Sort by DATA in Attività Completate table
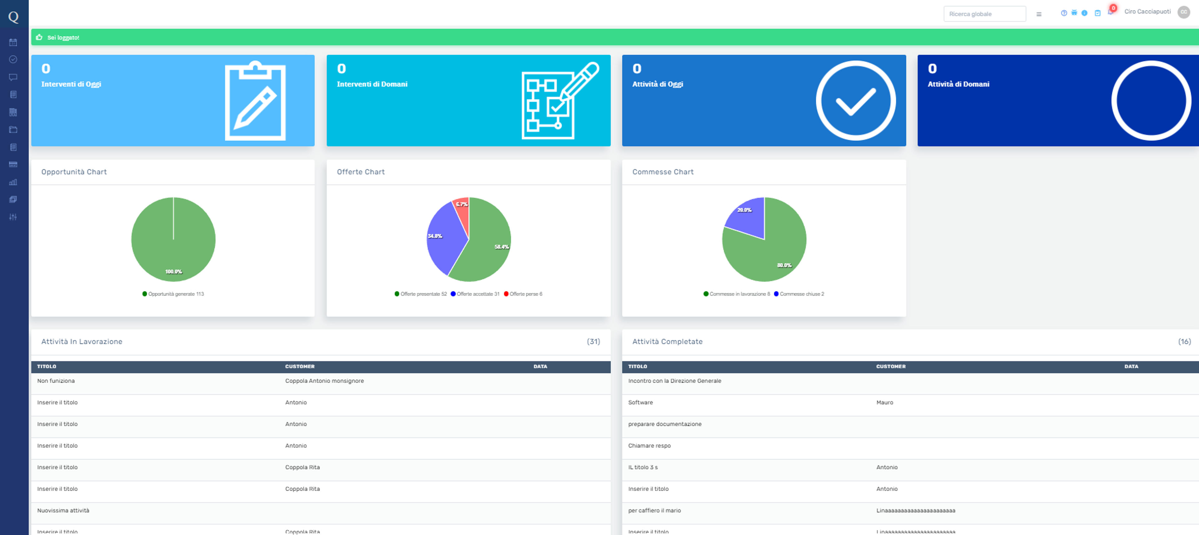This screenshot has width=1199, height=535. (x=1132, y=366)
